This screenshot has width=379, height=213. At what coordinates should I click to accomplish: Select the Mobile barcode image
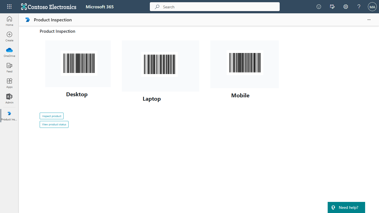tap(245, 63)
